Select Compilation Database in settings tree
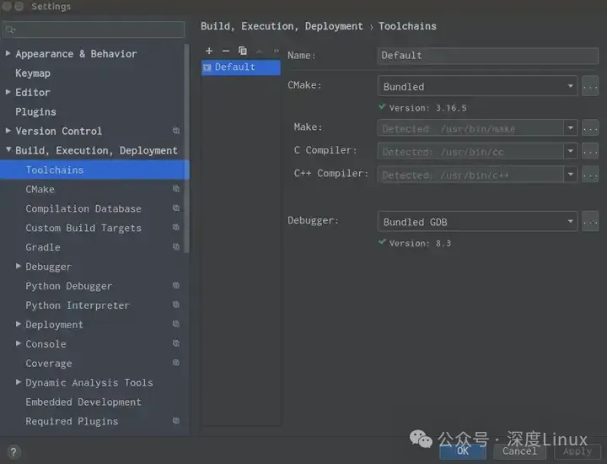 coord(83,209)
